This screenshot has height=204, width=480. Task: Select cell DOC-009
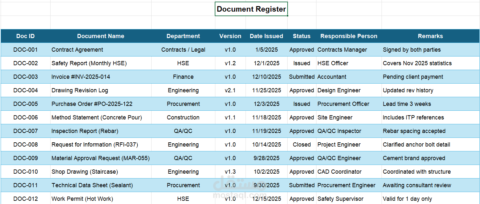[x=26, y=158]
